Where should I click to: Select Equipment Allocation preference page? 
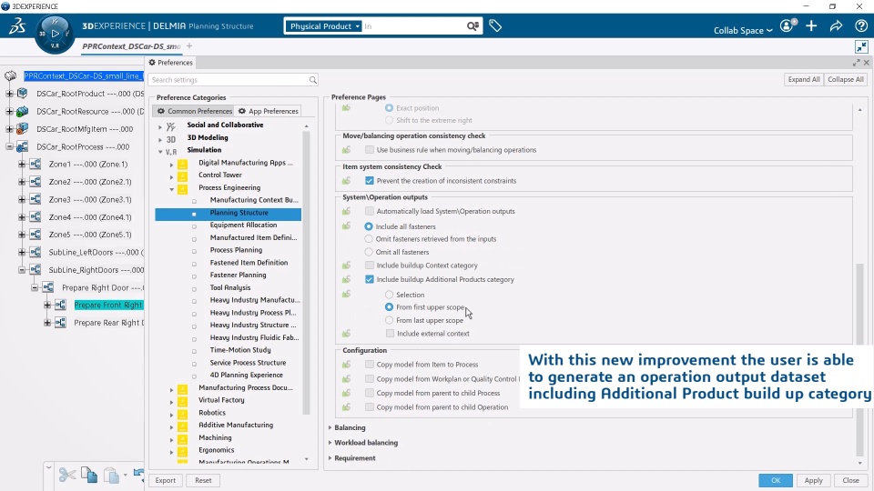(243, 225)
